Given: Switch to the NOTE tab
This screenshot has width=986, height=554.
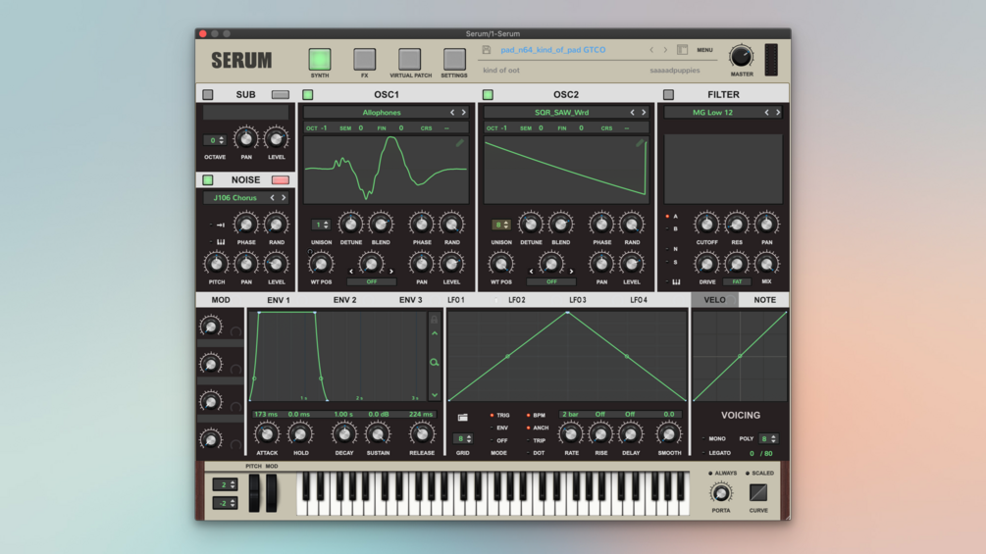Looking at the screenshot, I should click(x=764, y=300).
